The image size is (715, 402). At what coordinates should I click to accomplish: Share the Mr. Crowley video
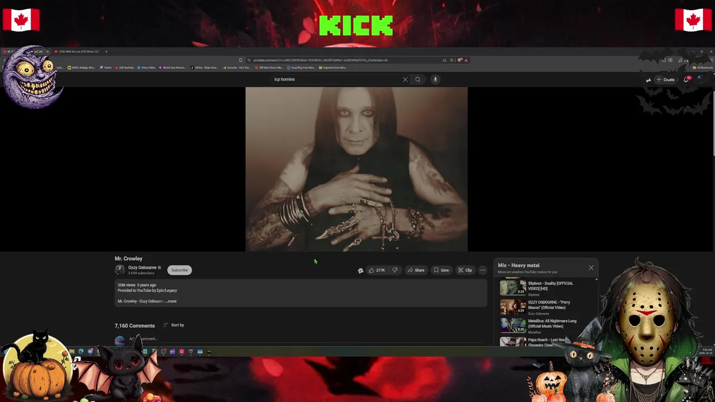[x=416, y=270]
